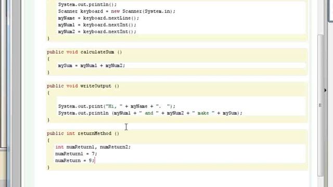Click the 'public void writeOutput ()' header
This screenshot has height=187, width=333.
pyautogui.click(x=83, y=86)
